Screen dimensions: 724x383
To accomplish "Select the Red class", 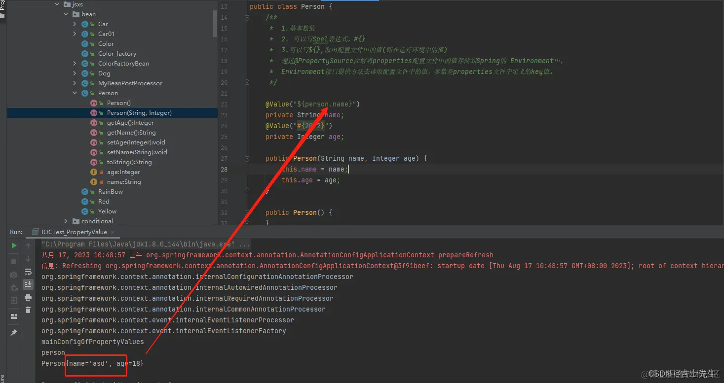I will coord(104,202).
